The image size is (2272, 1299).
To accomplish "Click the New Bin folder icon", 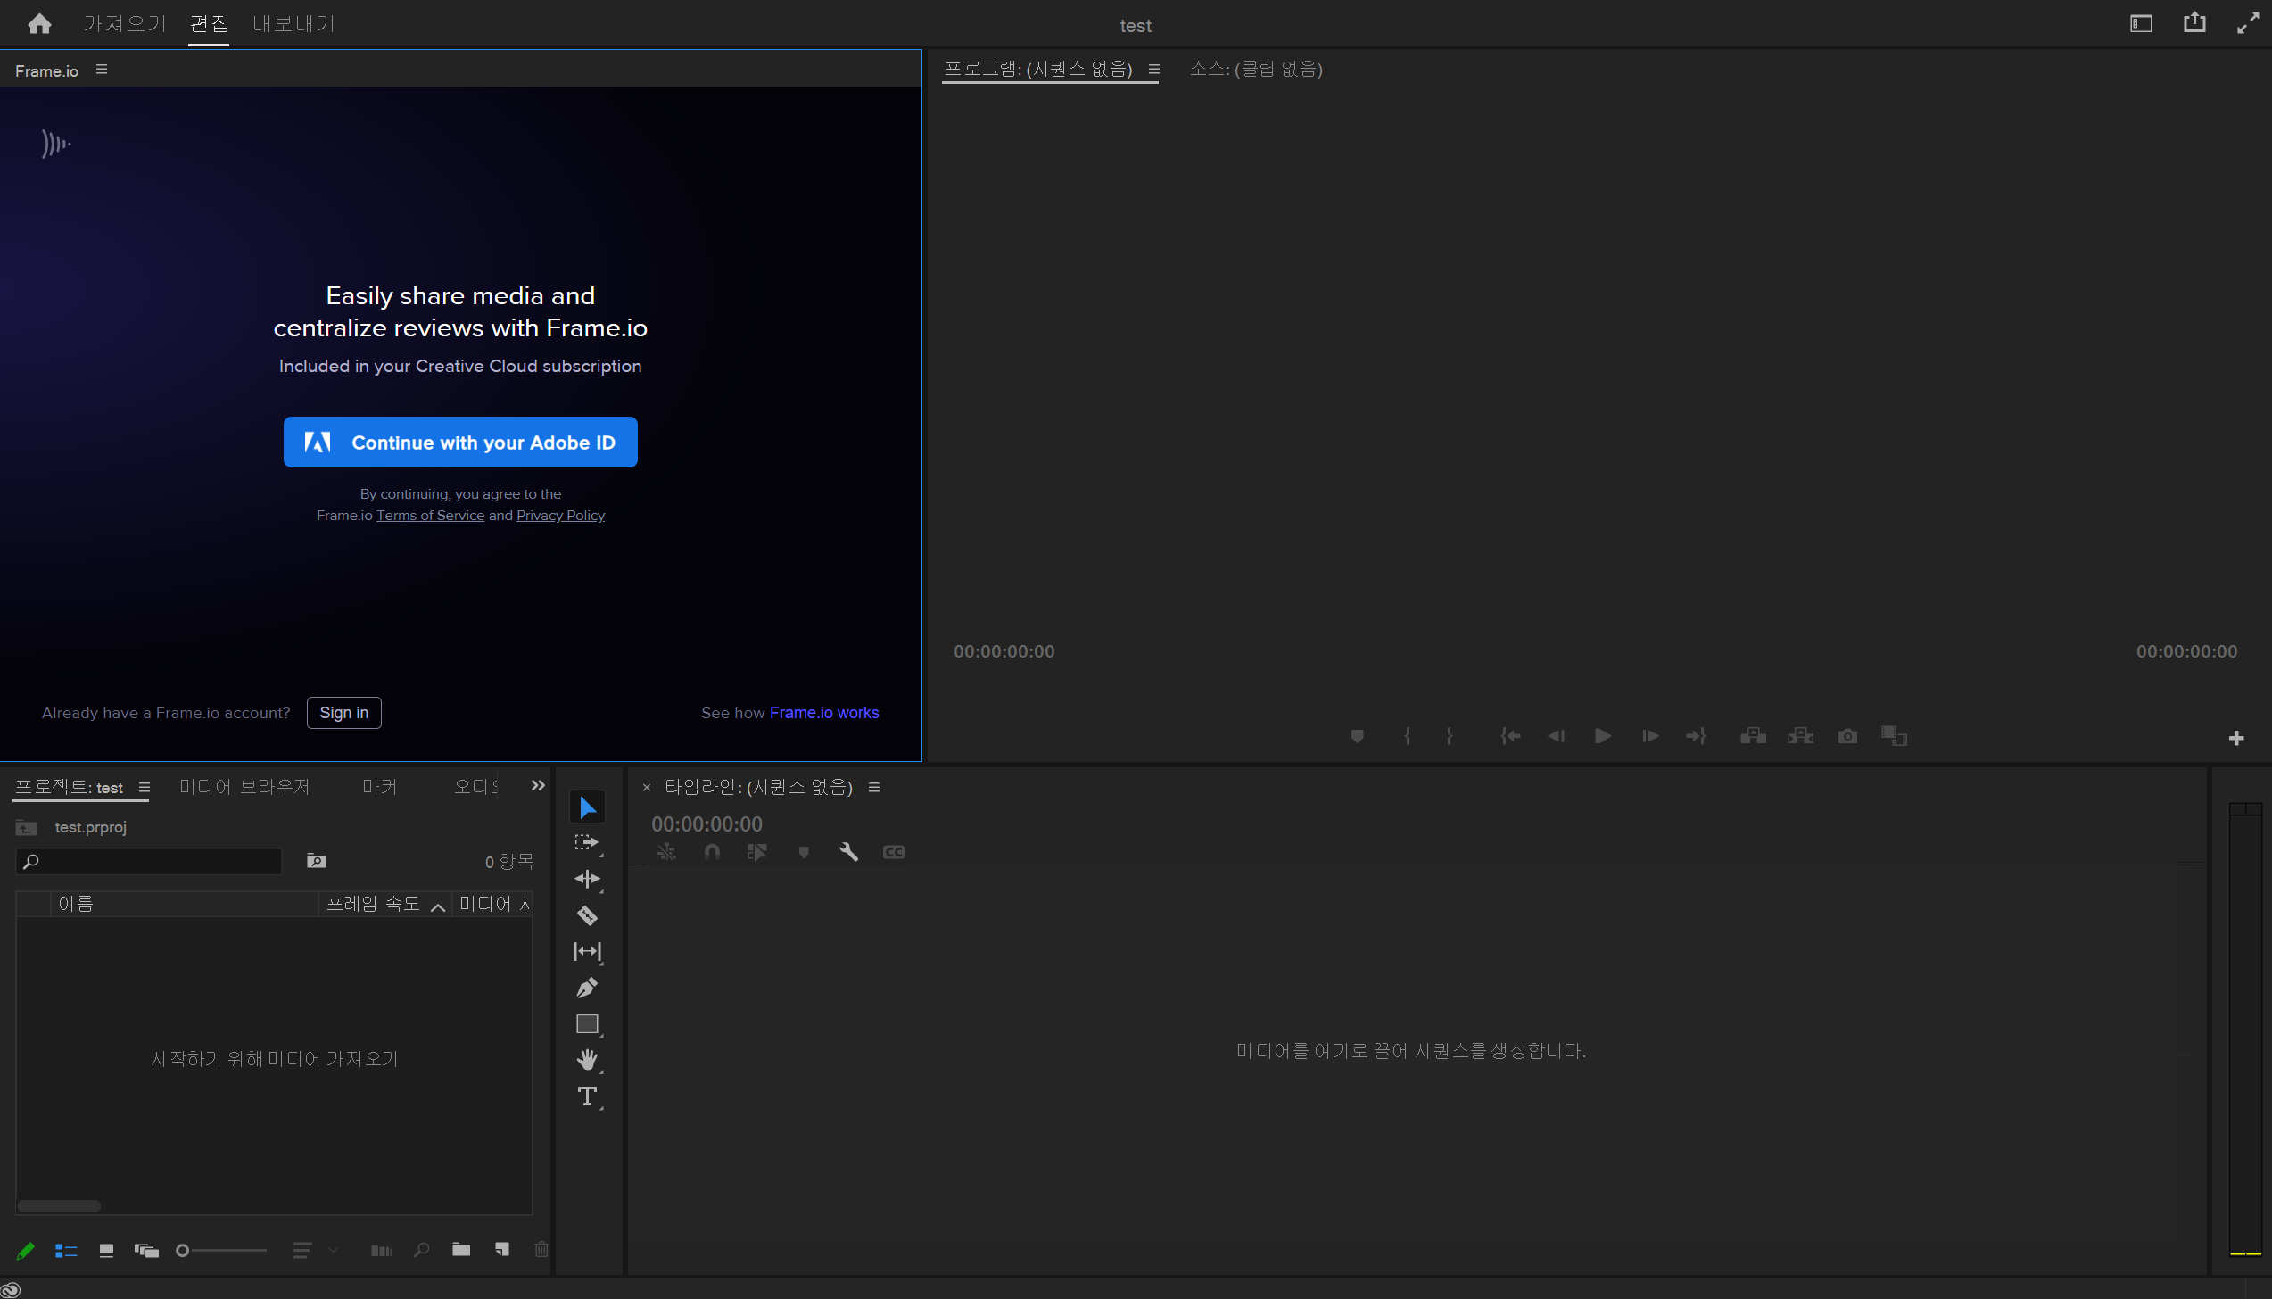I will pyautogui.click(x=461, y=1250).
